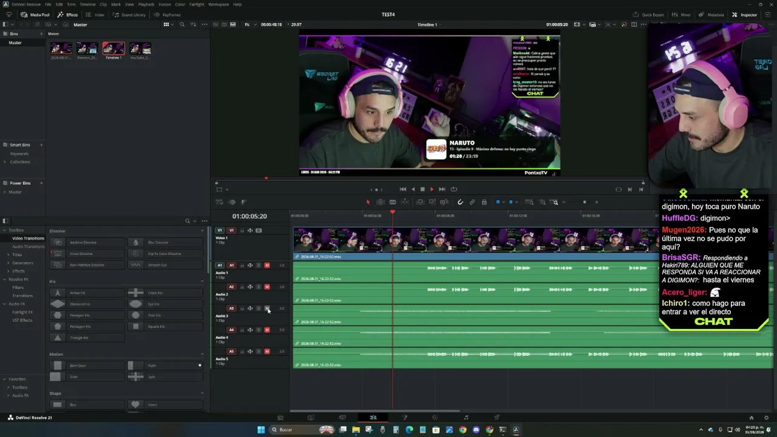Solo the Audio 1 track
This screenshot has width=777, height=437.
(x=259, y=265)
